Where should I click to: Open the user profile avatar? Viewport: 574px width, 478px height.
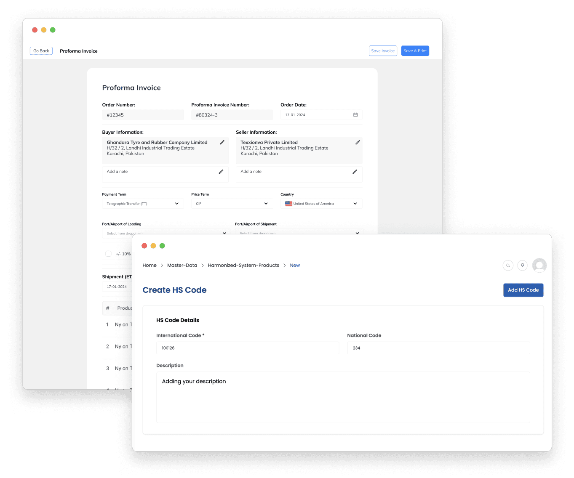(x=539, y=265)
